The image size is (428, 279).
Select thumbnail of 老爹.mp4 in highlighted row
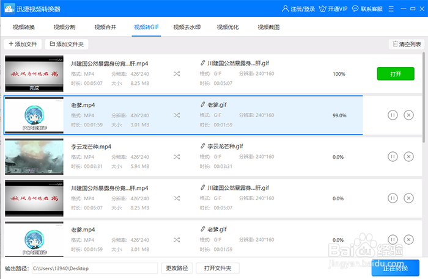click(34, 115)
